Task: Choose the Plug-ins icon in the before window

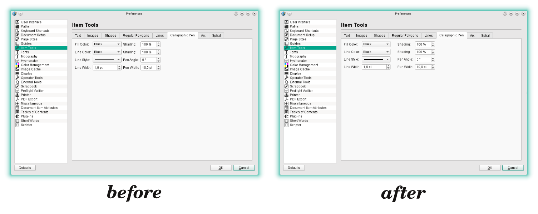Action: pos(17,116)
